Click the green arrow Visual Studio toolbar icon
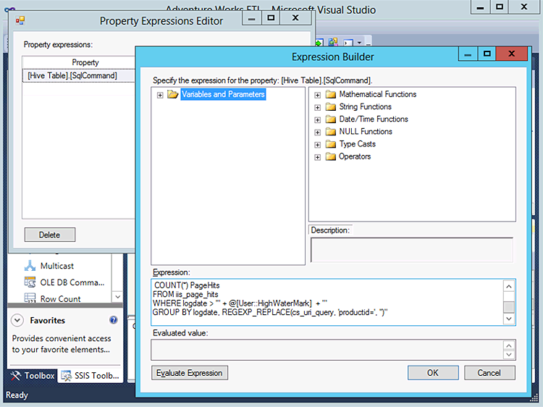The width and height of the screenshot is (543, 407). pos(319,43)
